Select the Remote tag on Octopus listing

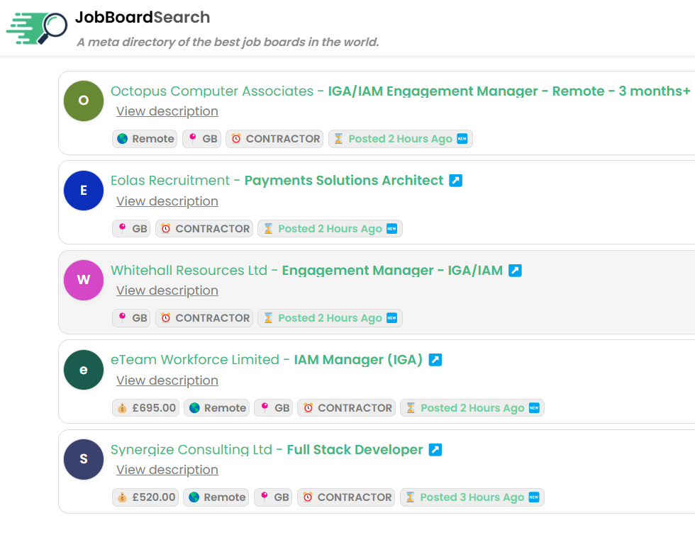(x=145, y=139)
